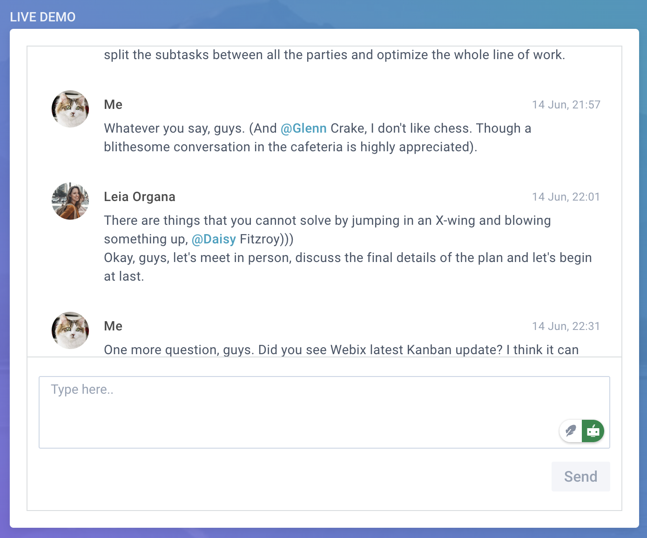This screenshot has width=647, height=538.
Task: Click Leia Organa's profile avatar
Action: pyautogui.click(x=70, y=201)
